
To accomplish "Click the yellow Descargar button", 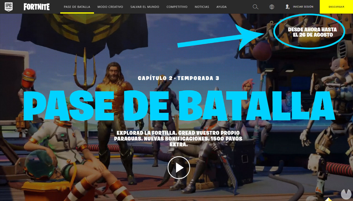I will (x=336, y=7).
